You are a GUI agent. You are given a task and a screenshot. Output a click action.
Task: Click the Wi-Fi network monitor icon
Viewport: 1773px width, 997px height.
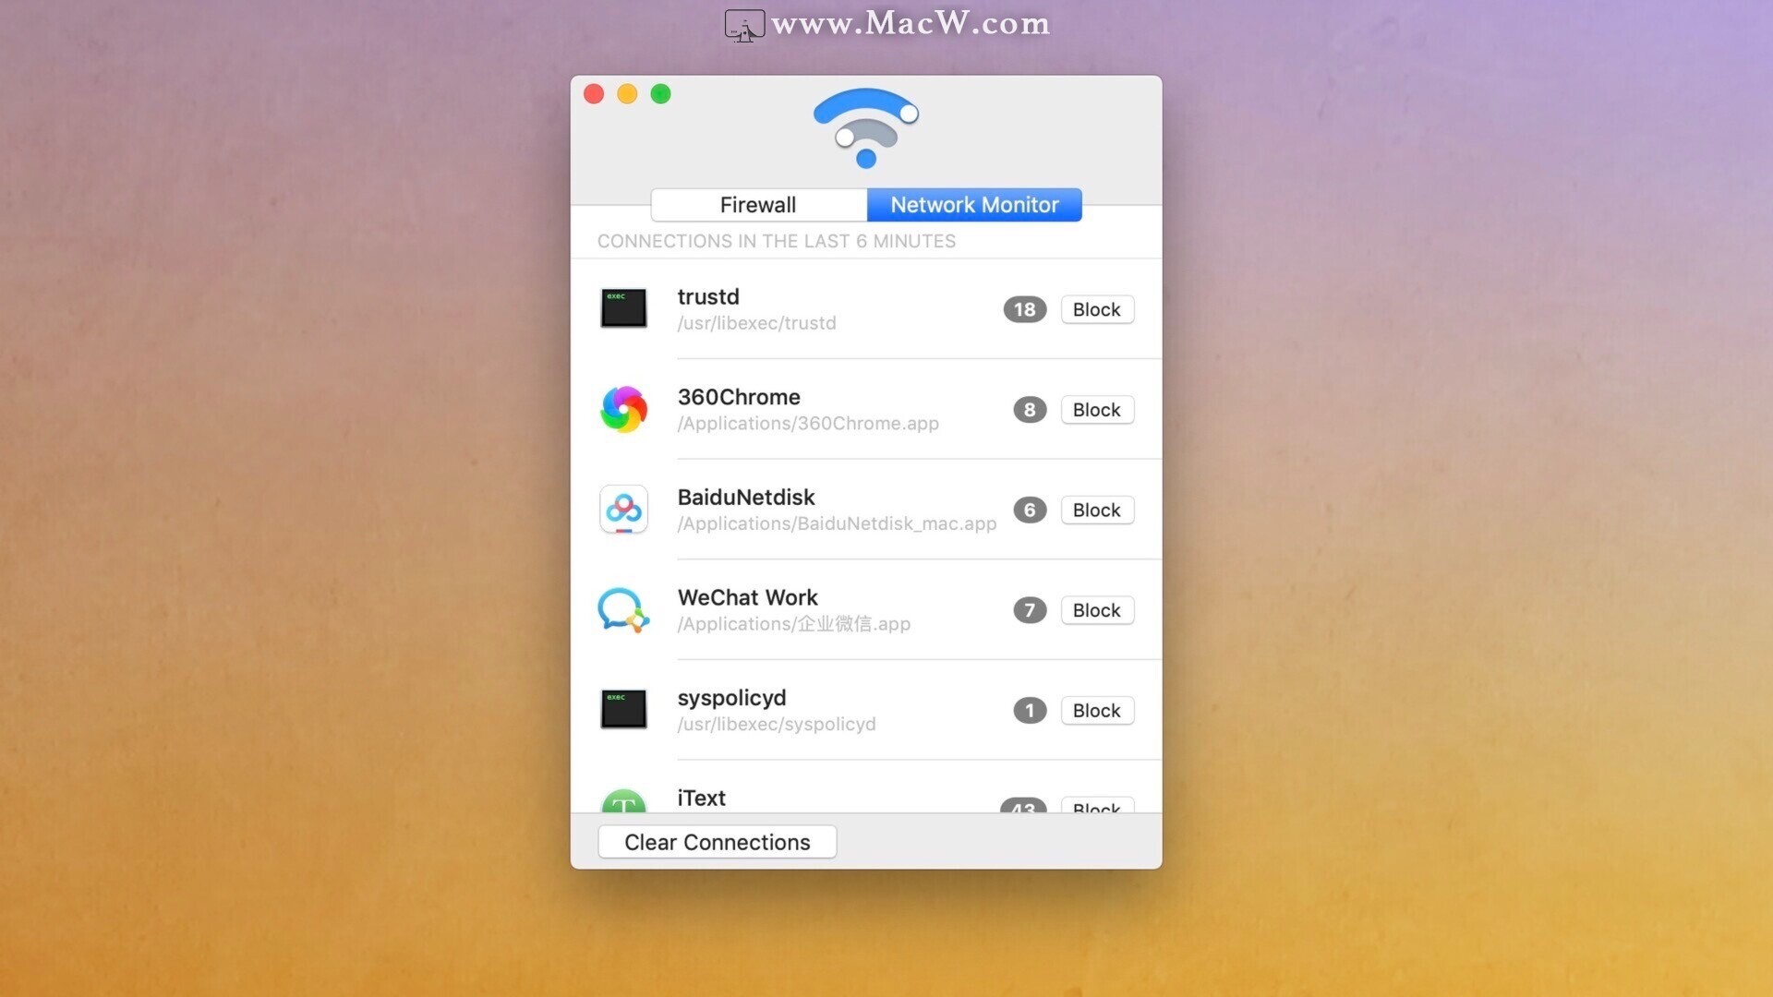point(866,127)
